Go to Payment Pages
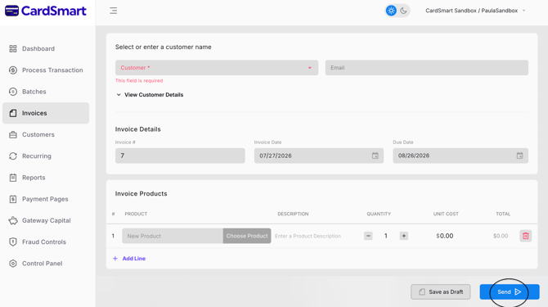This screenshot has height=307, width=548. (46, 199)
